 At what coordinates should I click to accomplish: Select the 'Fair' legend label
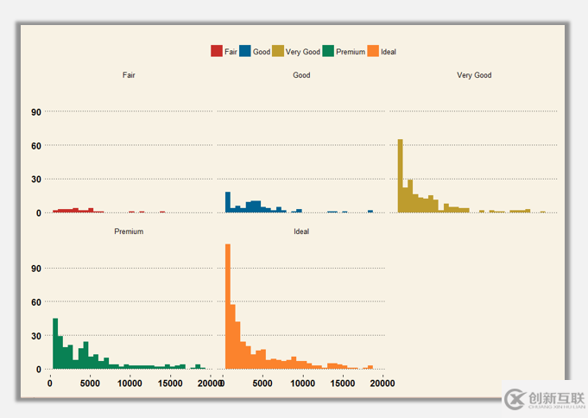231,52
